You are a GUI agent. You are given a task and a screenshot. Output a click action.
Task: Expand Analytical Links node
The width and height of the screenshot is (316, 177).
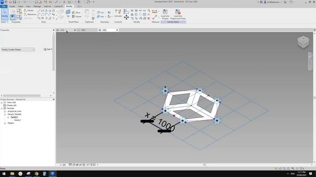coord(5,112)
